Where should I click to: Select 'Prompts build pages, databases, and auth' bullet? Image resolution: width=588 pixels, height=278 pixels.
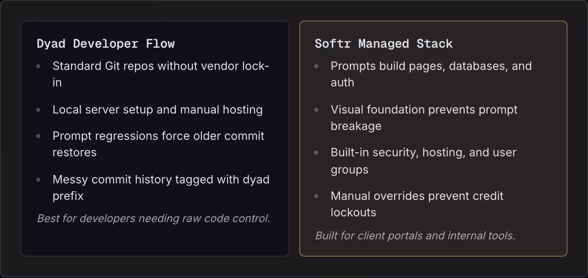tap(431, 74)
